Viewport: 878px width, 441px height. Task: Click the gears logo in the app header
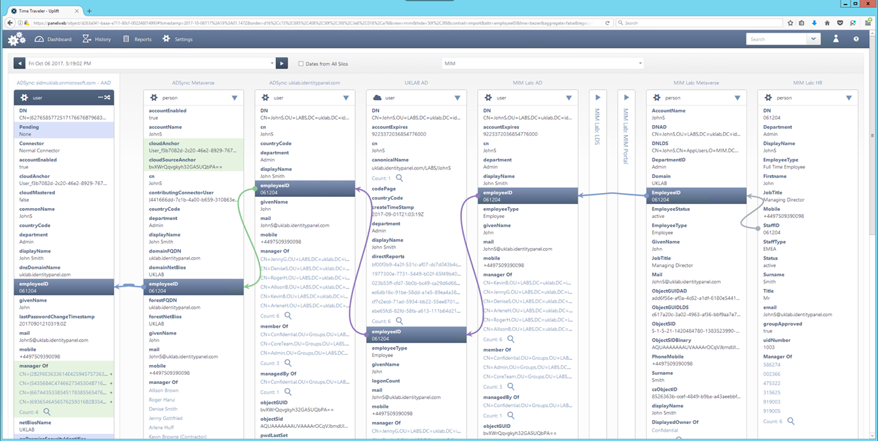click(17, 39)
